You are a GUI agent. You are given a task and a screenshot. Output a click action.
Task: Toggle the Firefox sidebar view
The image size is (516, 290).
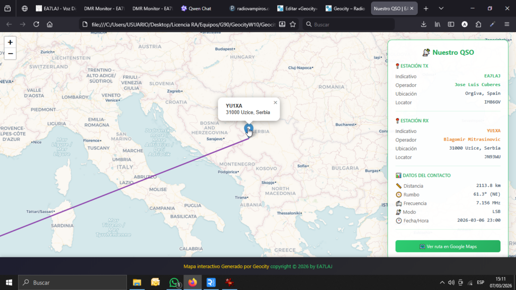451,24
